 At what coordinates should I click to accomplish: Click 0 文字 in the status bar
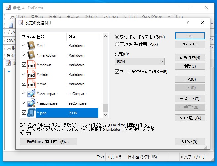[x=186, y=157]
